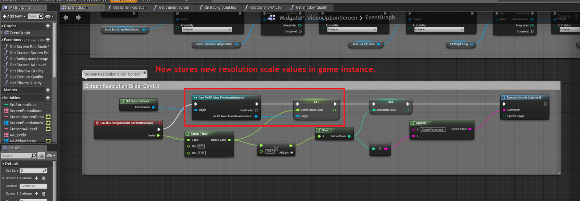Toggle ScreenResolutionW variable visibility eye
Screen dimensions: 580x201
click(x=48, y=123)
